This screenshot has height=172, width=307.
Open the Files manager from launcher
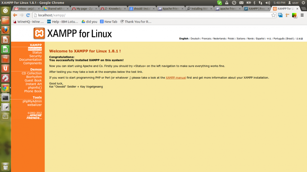[5, 20]
